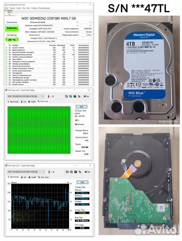The width and height of the screenshot is (182, 241).
Task: Click serial number field in CrystalDiskInfo
Action: (50, 25)
